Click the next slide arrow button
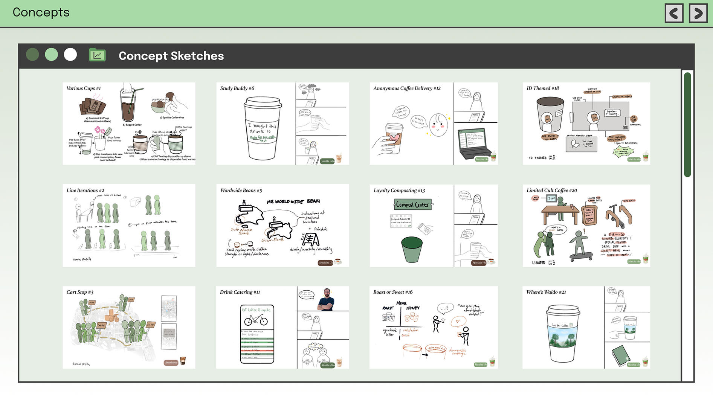 click(x=698, y=13)
